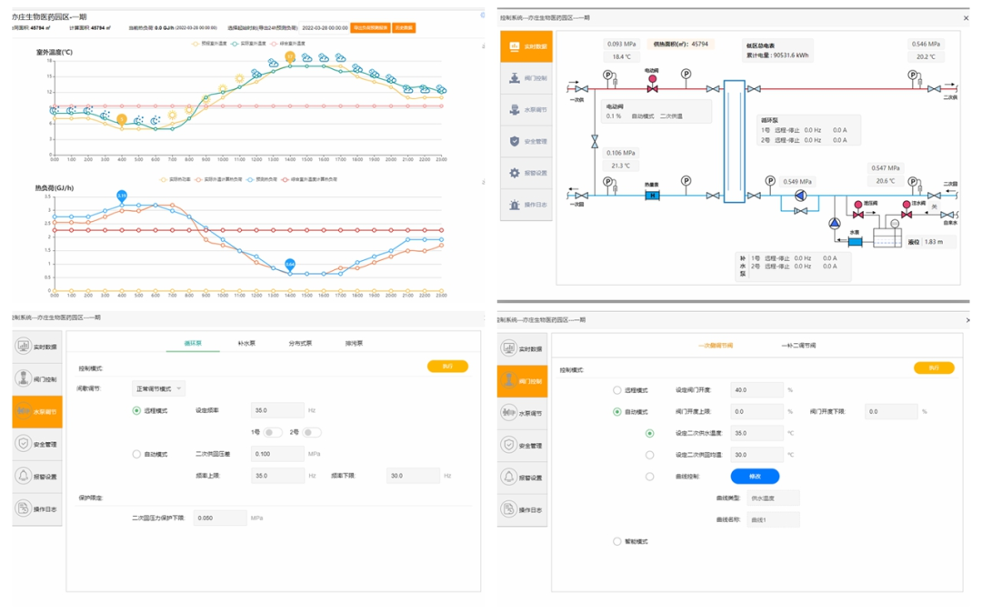982x614 pixels.
Task: Switch to the 补水泵 tab
Action: point(246,343)
